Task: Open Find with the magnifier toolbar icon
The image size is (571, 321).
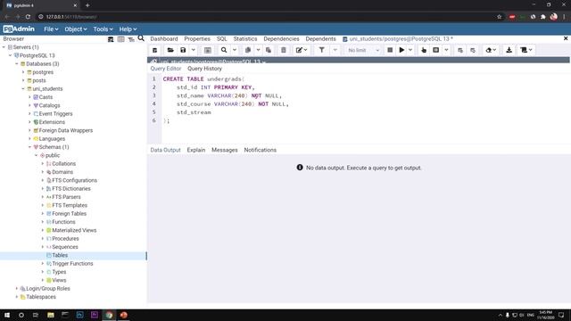Action: (x=224, y=50)
